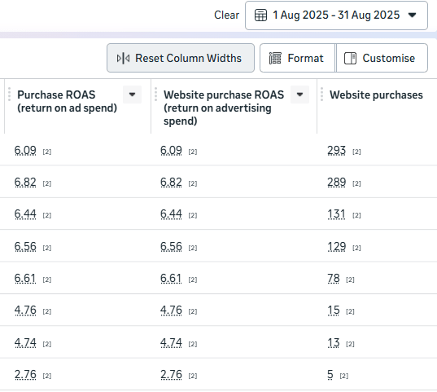
Task: Click Website purchase ROAS value 2.76
Action: (x=171, y=375)
